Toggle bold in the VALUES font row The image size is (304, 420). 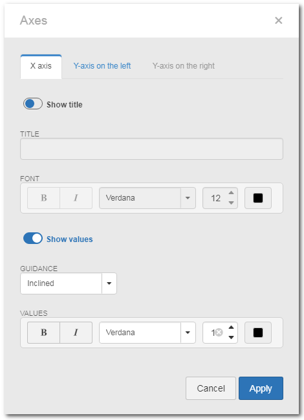(43, 333)
